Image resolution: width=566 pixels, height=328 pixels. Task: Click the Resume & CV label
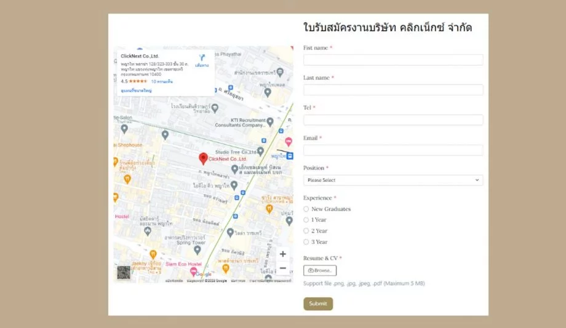coord(321,258)
